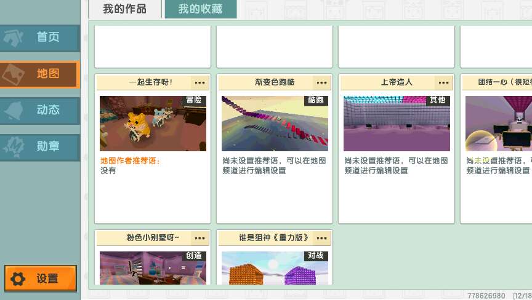Open more options for 渐变色跑酷 map
532x300 pixels.
tap(321, 82)
